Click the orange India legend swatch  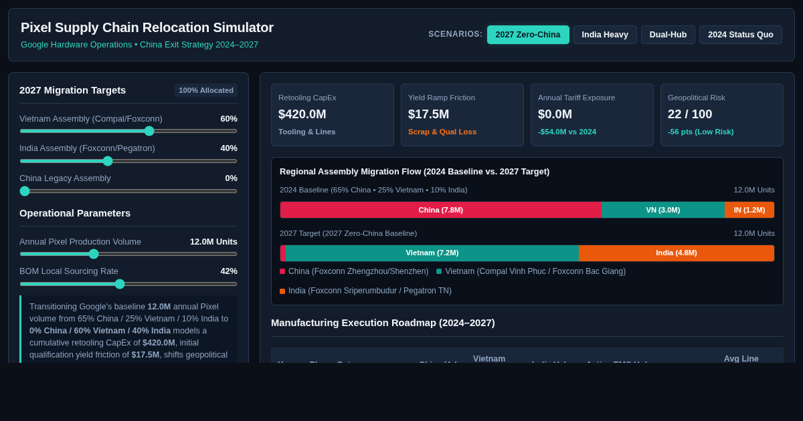(282, 291)
